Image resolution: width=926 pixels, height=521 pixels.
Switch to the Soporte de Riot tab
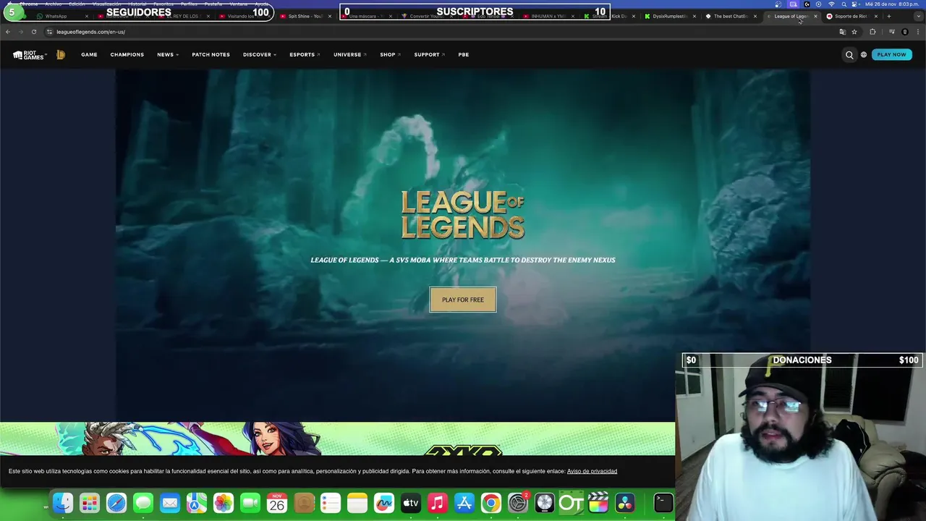coord(851,16)
